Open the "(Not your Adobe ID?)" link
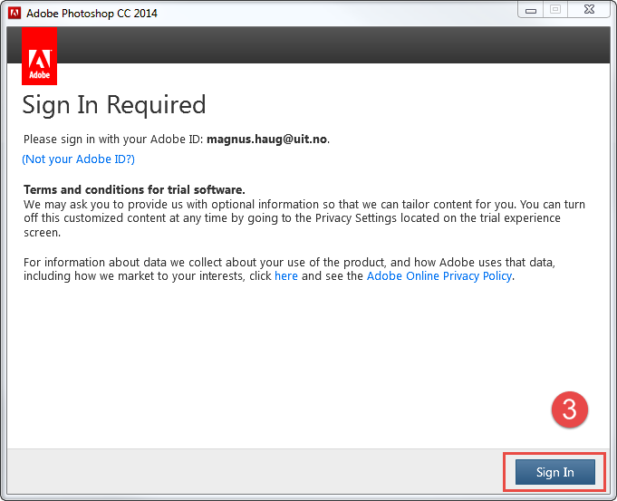 [x=78, y=159]
